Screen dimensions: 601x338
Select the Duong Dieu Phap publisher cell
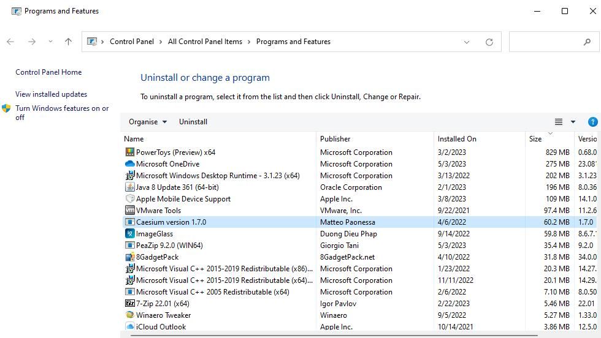click(348, 233)
